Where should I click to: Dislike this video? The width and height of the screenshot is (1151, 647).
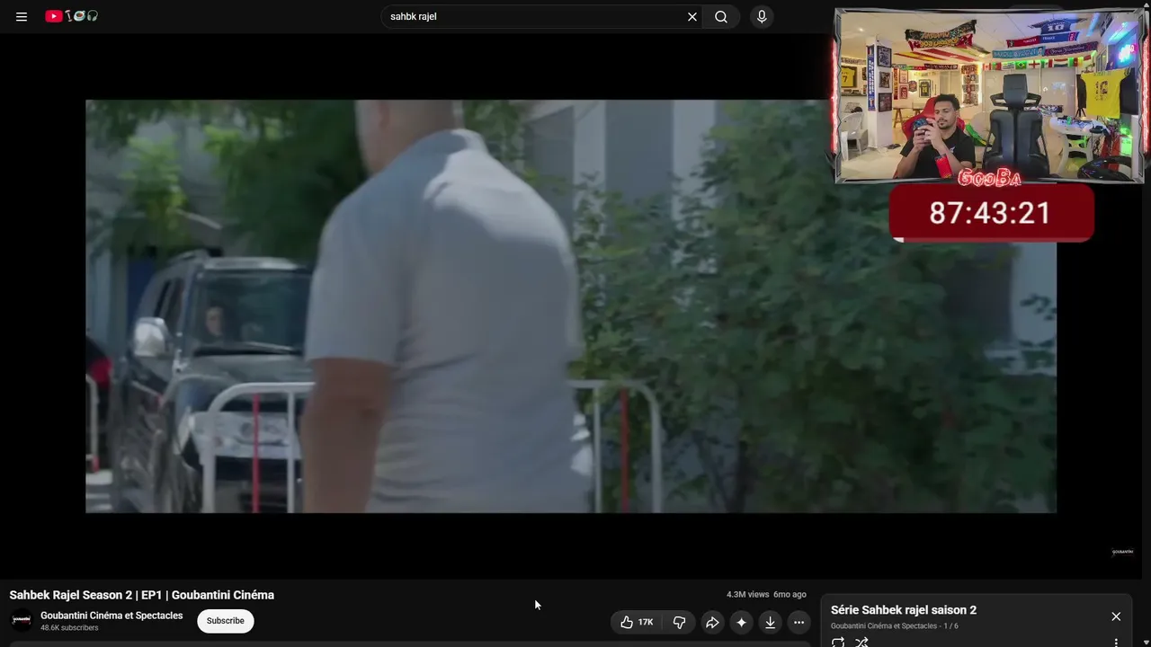pyautogui.click(x=680, y=622)
